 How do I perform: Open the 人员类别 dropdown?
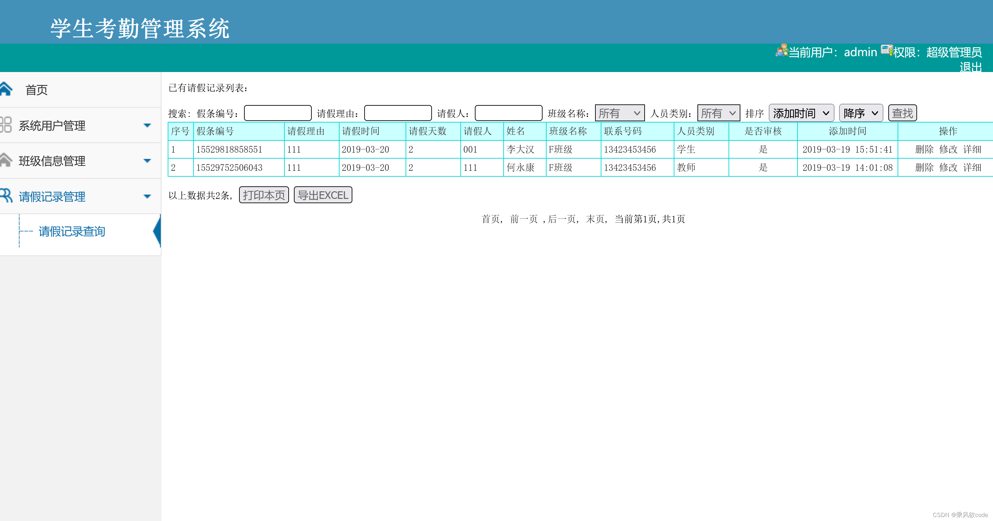click(718, 113)
